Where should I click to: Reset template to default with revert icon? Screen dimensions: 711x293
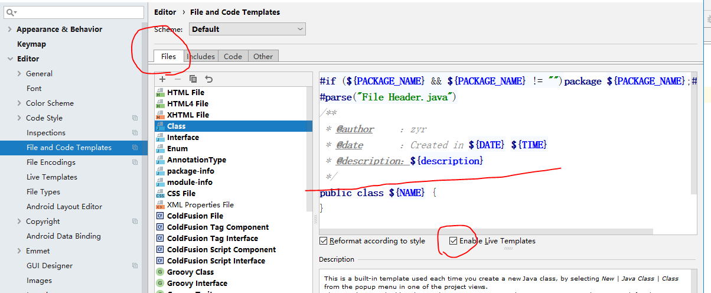tap(208, 79)
